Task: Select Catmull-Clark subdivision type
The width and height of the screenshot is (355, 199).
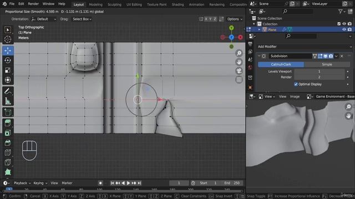Action: point(281,64)
